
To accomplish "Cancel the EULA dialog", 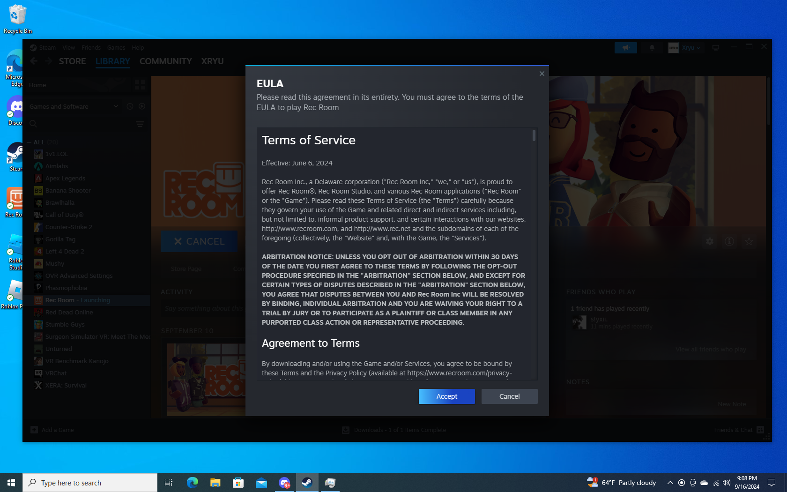I will coord(509,396).
